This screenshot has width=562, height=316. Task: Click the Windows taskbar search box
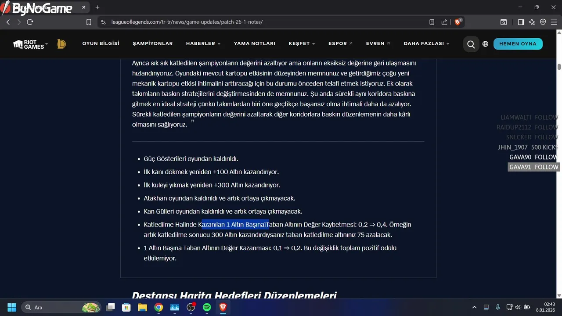click(61, 307)
